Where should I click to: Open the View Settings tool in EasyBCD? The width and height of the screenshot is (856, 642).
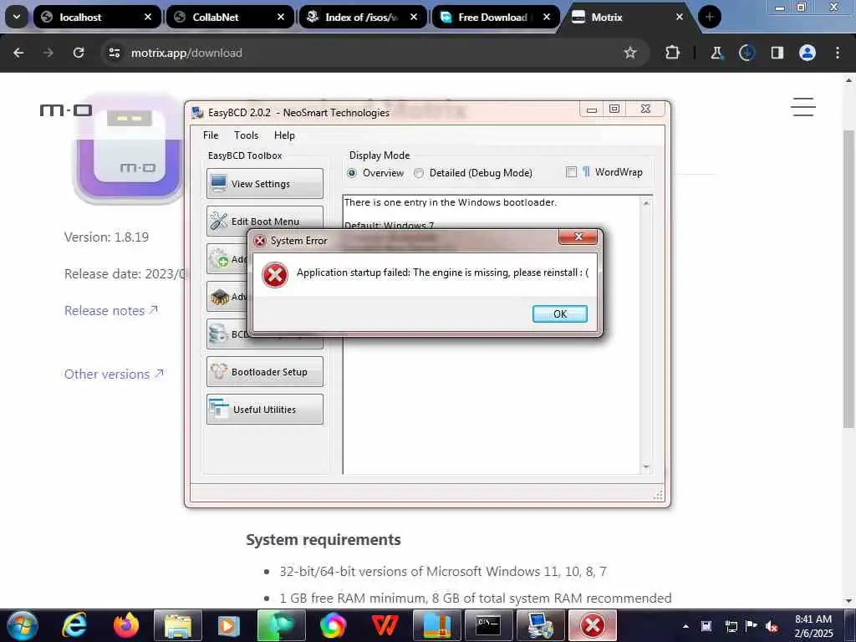tap(265, 183)
